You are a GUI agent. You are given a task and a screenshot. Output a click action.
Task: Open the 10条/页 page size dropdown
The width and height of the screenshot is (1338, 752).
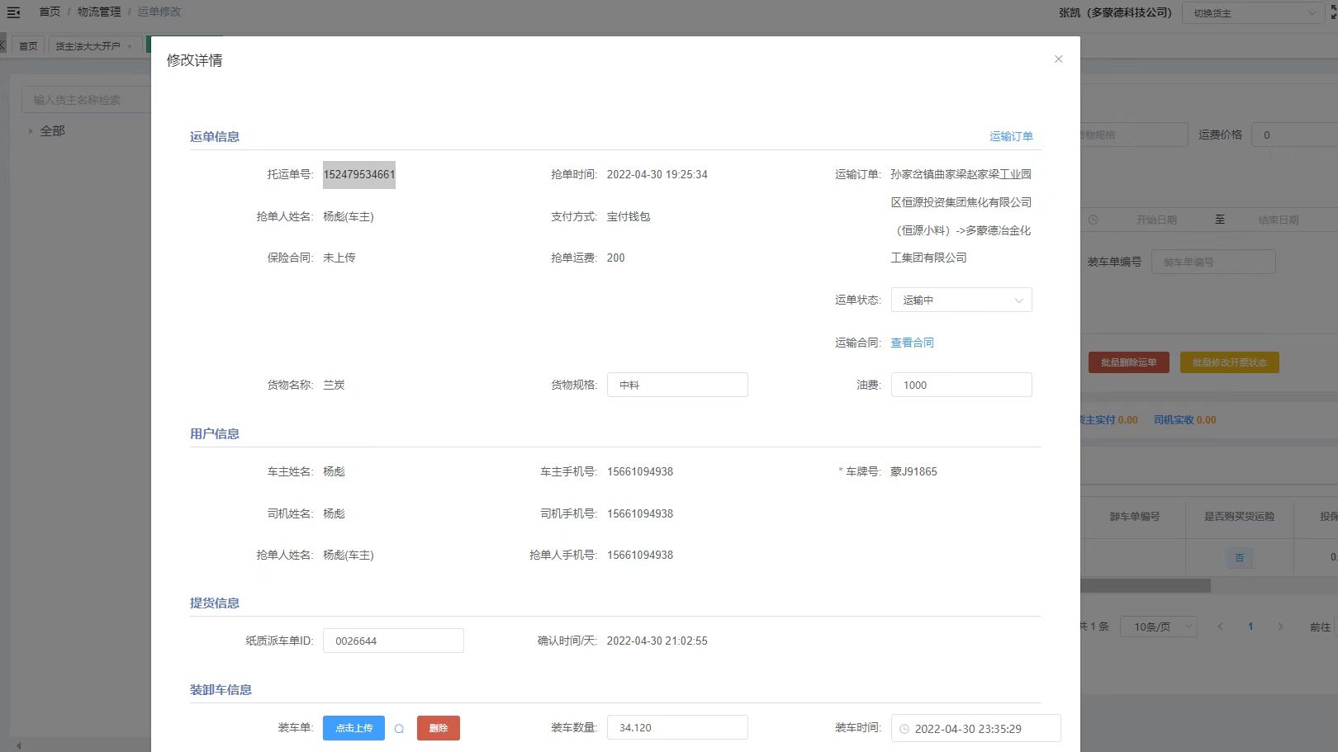click(1159, 627)
